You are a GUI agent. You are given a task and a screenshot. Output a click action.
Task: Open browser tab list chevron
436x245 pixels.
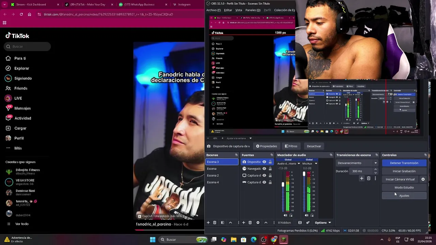5,4
